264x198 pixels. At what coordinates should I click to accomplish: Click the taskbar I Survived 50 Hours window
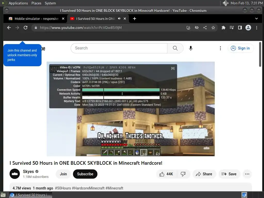pos(30,195)
